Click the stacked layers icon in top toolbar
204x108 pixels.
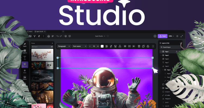pyautogui.click(x=66, y=36)
